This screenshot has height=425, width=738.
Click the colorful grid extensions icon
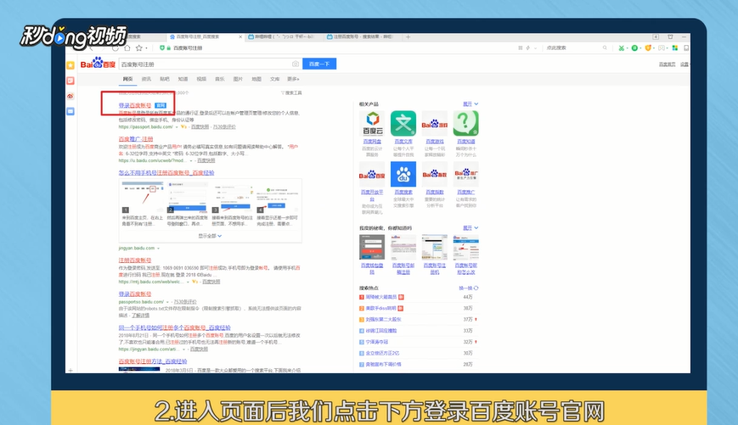[x=675, y=48]
